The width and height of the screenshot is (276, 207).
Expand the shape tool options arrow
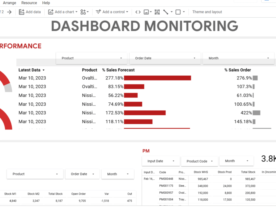(184, 12)
